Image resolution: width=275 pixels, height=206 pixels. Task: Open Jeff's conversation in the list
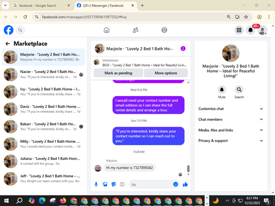(43, 179)
